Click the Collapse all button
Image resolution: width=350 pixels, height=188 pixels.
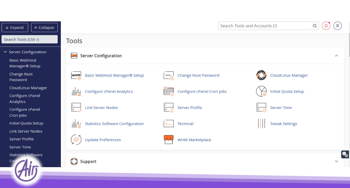tap(44, 28)
